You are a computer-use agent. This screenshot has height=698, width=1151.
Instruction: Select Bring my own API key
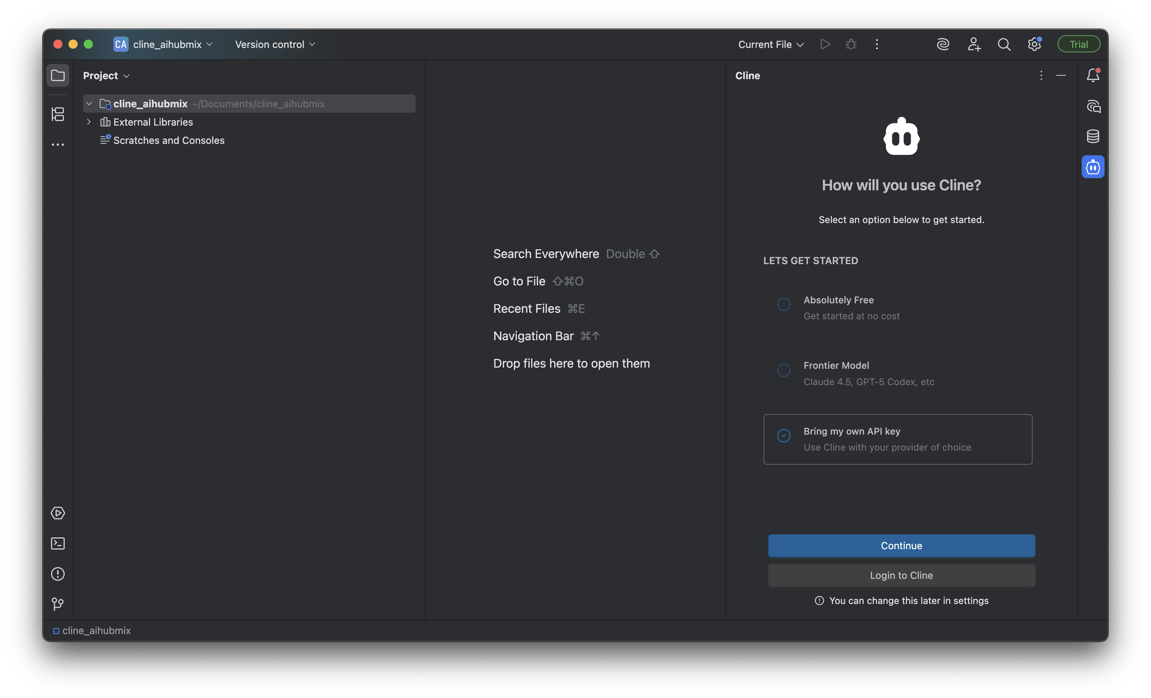(x=783, y=435)
